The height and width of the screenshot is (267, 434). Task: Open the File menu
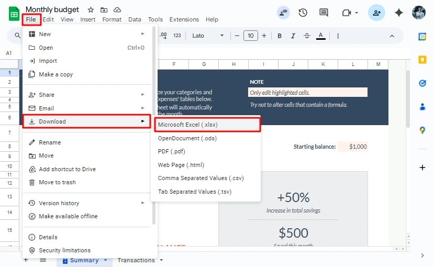[31, 19]
